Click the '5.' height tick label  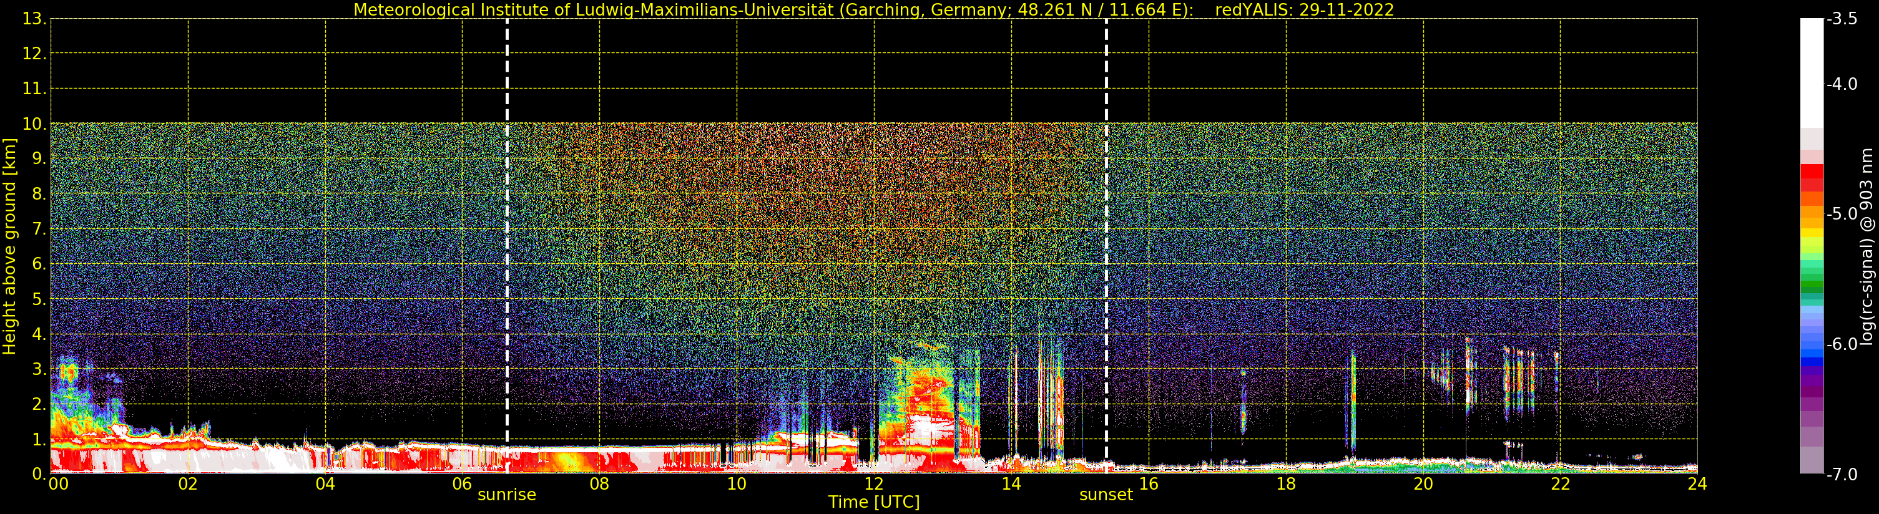39,299
